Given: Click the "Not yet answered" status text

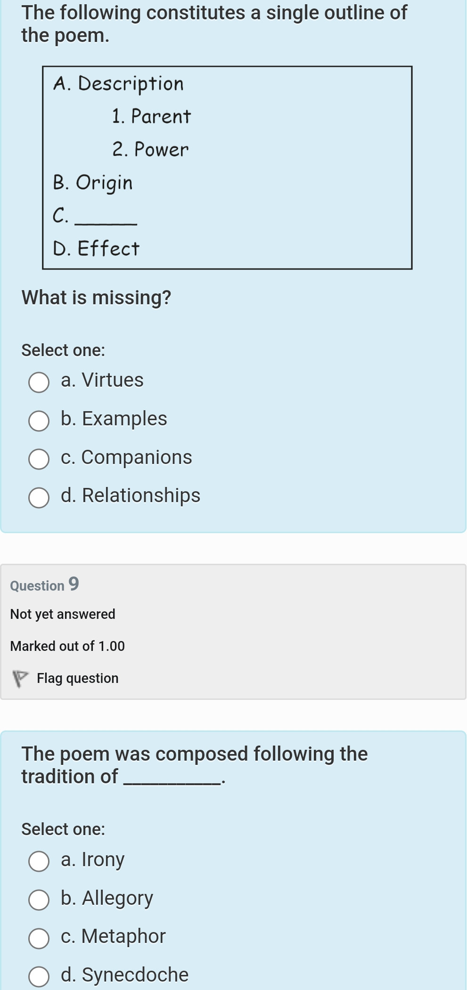Looking at the screenshot, I should (63, 614).
